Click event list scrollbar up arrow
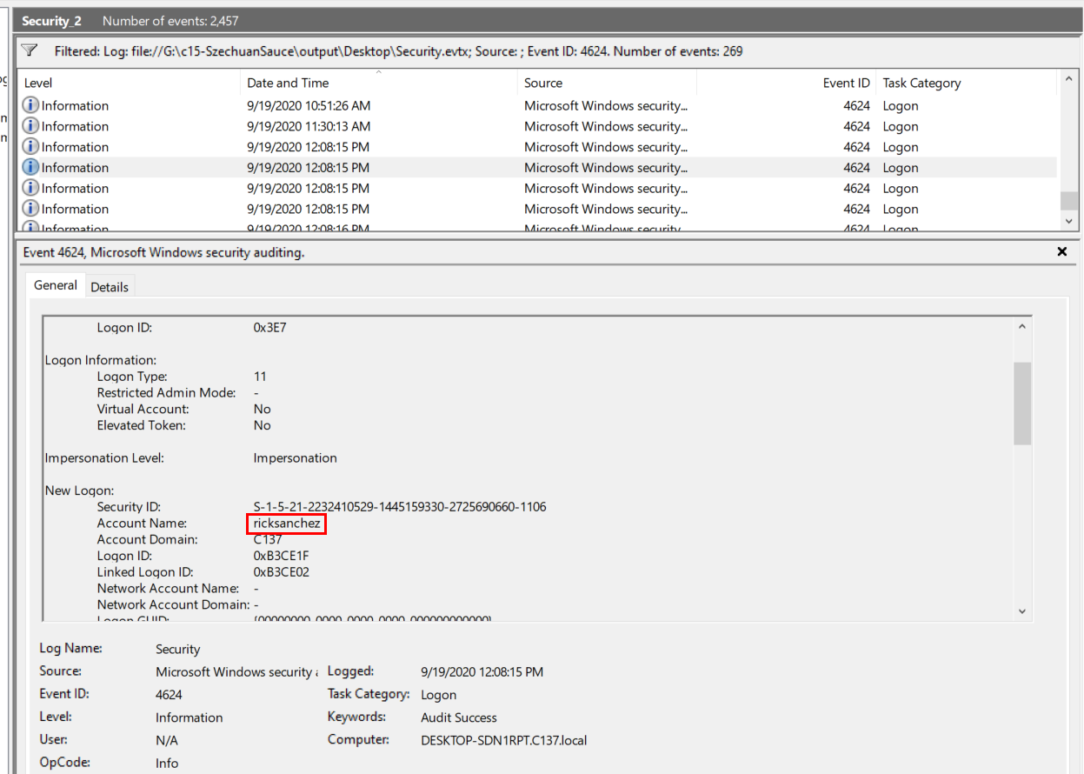1084x774 pixels. (1068, 83)
